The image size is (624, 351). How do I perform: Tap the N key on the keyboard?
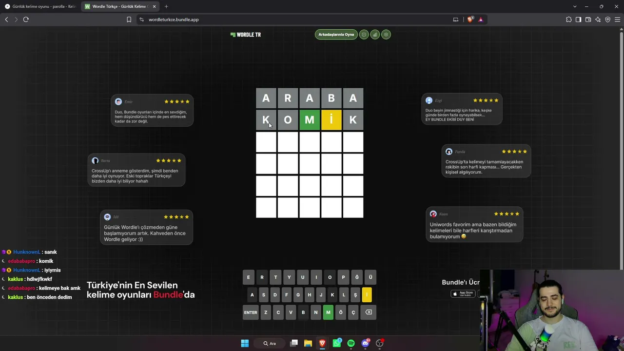(316, 312)
